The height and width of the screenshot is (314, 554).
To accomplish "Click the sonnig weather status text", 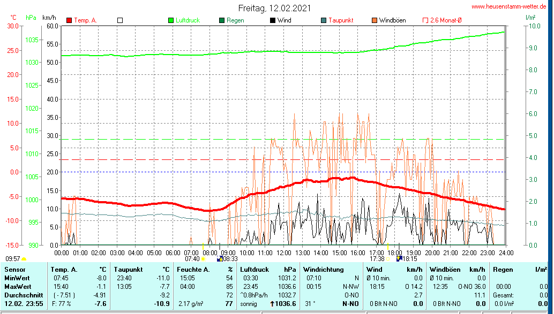I will (249, 304).
